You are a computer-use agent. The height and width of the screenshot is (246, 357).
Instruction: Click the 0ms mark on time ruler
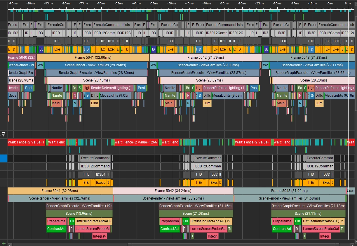[x=348, y=4]
